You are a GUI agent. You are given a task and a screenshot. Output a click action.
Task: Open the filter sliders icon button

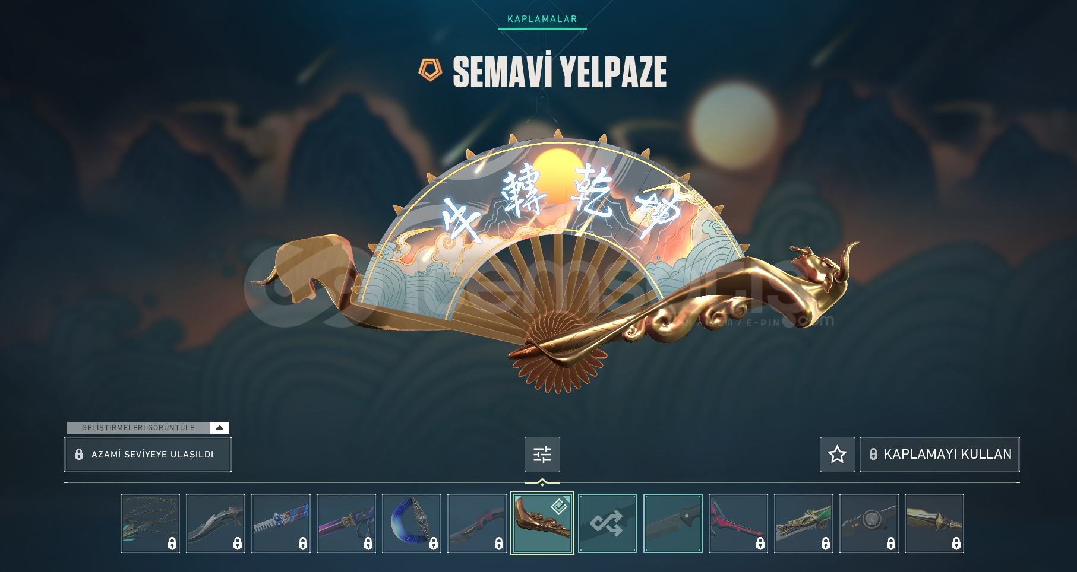[x=542, y=455]
